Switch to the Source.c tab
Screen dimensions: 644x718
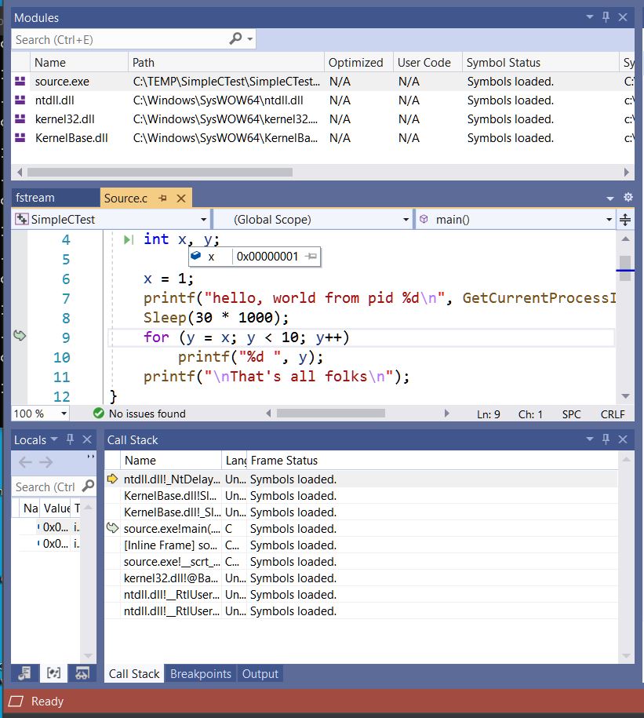coord(126,199)
